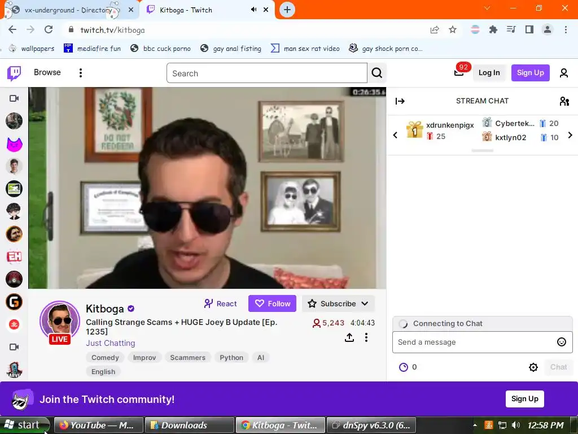Viewport: 578px width, 434px height.
Task: Focus the Twitch search field
Action: pyautogui.click(x=267, y=73)
